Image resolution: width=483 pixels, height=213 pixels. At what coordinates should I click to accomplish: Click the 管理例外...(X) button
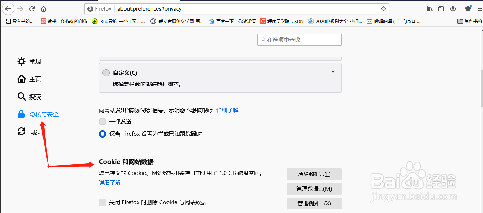click(314, 203)
